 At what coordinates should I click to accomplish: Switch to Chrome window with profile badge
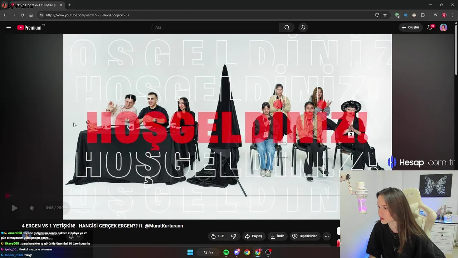point(258,252)
